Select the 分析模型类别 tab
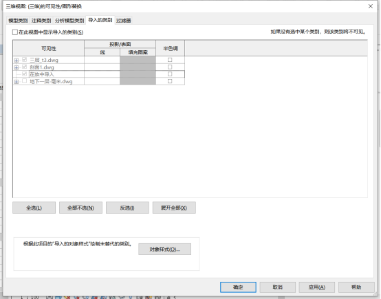The width and height of the screenshot is (381, 299). click(69, 21)
